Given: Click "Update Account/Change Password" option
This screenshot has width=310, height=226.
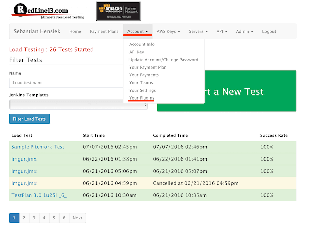Looking at the screenshot, I should (x=164, y=60).
